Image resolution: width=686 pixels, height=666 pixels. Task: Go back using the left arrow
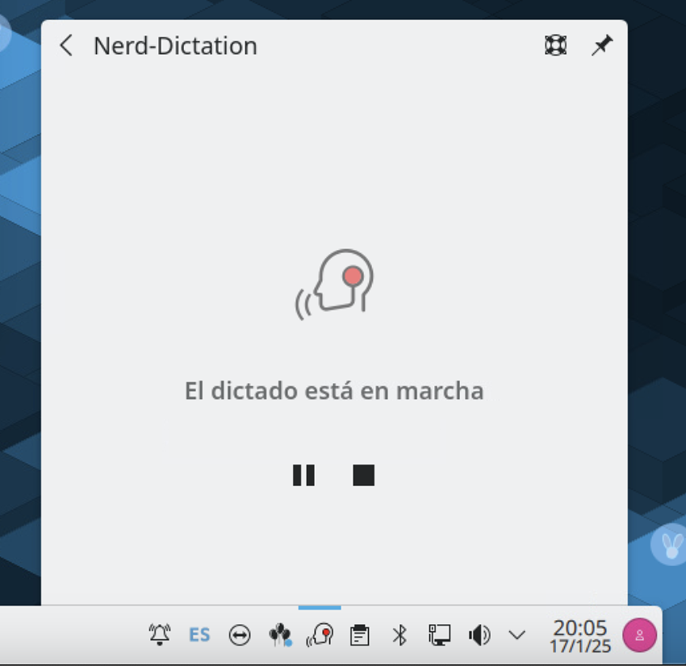coord(66,46)
